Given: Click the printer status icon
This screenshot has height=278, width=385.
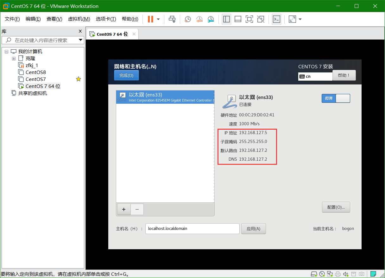Looking at the screenshot, I should [x=338, y=274].
